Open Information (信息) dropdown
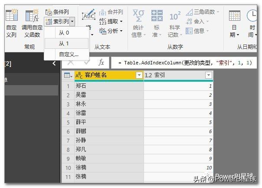 [x=197, y=31]
